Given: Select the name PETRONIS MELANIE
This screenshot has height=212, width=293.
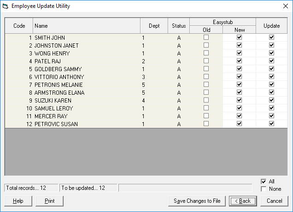Looking at the screenshot, I should [59, 85].
